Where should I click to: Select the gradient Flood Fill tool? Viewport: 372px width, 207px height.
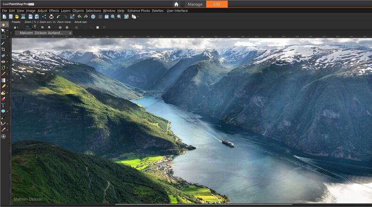coord(3,80)
